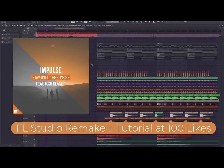Click the small X icon beside Track 1

click(x=28, y=31)
